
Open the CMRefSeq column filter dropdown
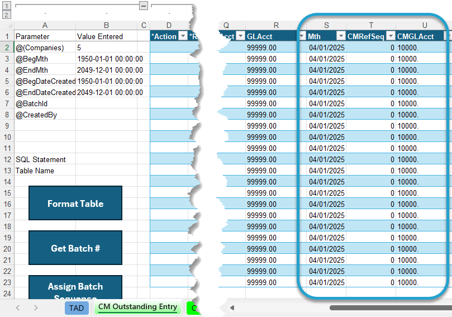391,36
